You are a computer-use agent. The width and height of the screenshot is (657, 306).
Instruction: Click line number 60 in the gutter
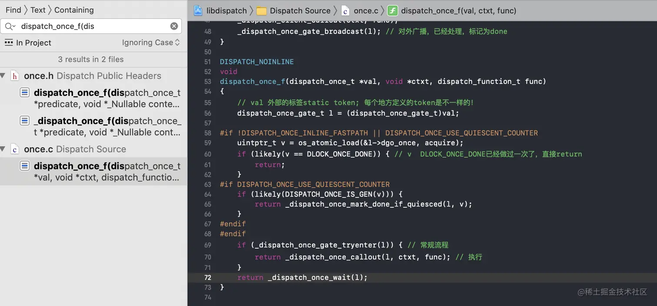207,154
